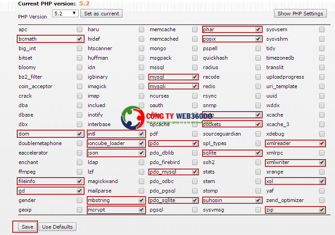This screenshot has width=335, height=235.
Task: Uncheck the json extension
Action: coord(141,153)
